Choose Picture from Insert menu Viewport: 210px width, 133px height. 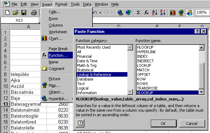pyautogui.click(x=57, y=79)
